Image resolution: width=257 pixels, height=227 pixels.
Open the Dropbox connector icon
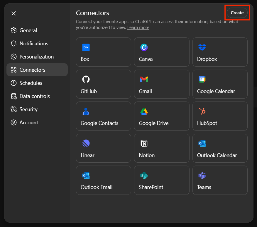[x=202, y=47]
